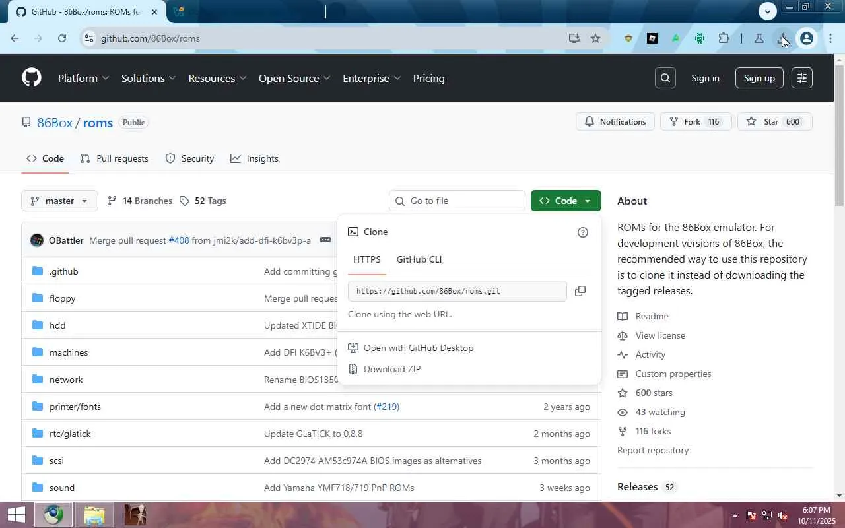Click the Chrome taskbar icon
Image resolution: width=845 pixels, height=528 pixels.
pos(54,515)
